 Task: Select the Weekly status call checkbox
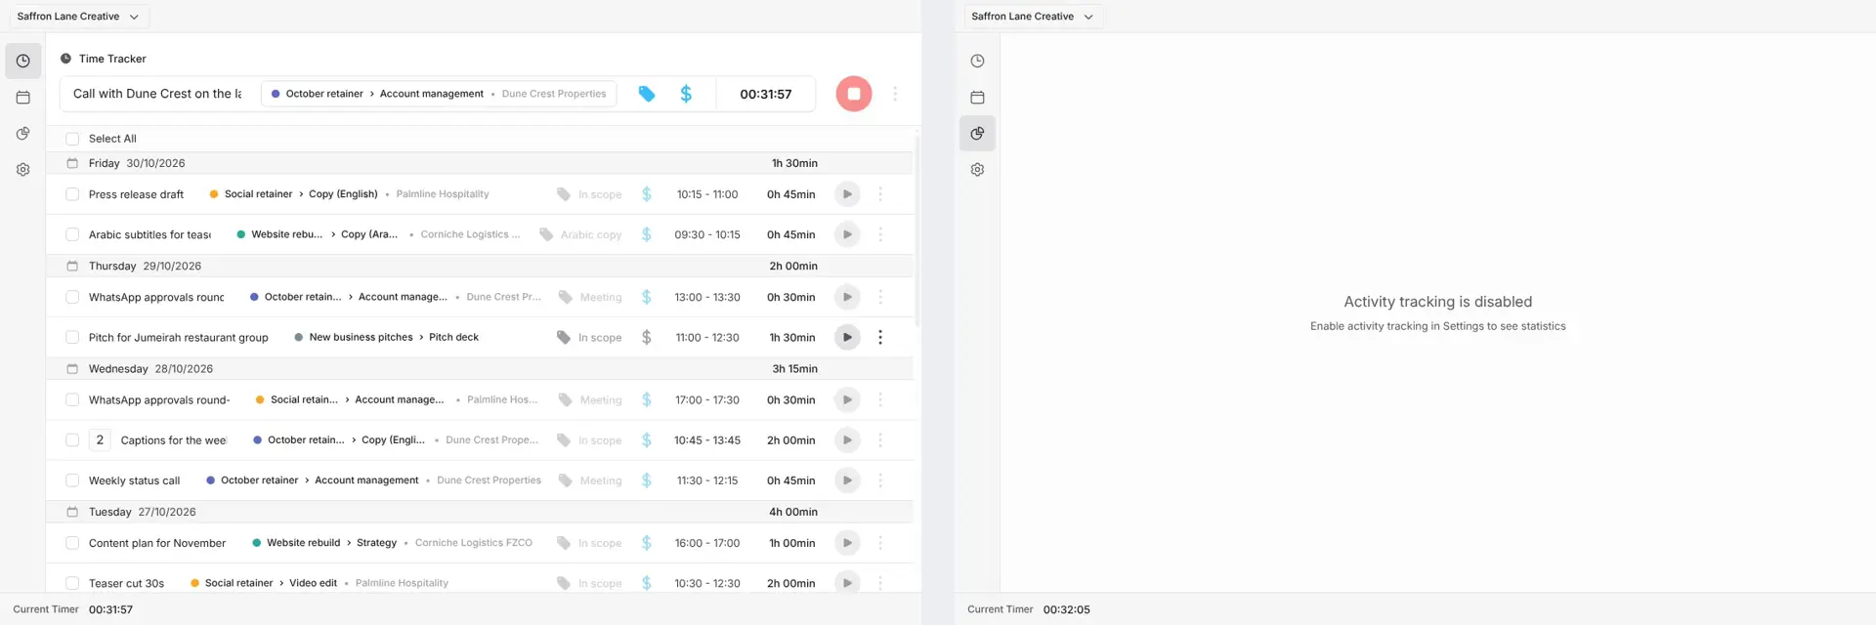(x=72, y=480)
